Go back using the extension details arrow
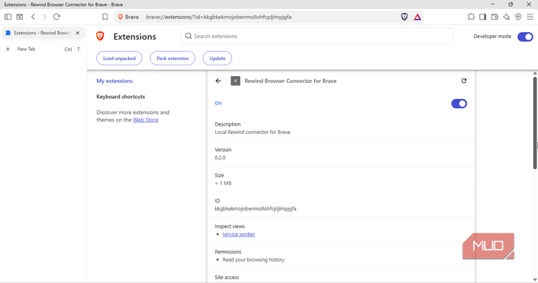Viewport: 538px width, 283px height. pyautogui.click(x=218, y=81)
